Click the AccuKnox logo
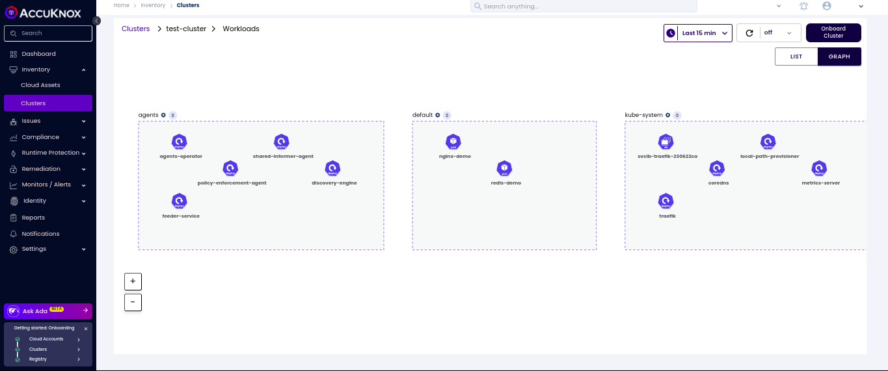This screenshot has width=888, height=371. [x=44, y=12]
